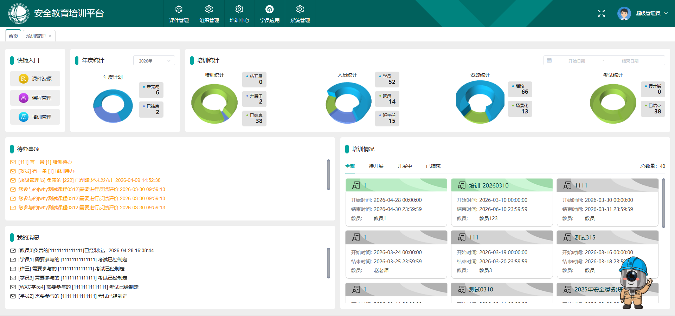Click the 开始日期 date input field

coord(577,61)
